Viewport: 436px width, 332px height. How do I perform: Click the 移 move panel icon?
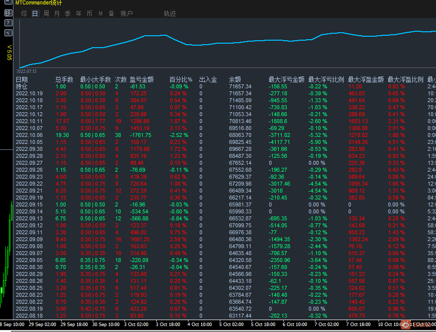coord(8,13)
